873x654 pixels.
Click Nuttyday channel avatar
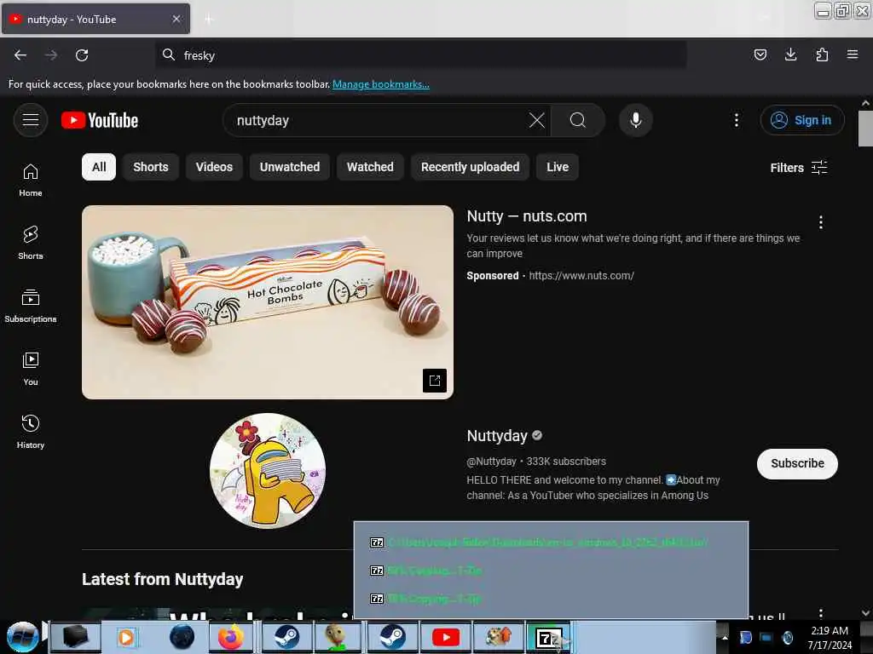coord(268,470)
